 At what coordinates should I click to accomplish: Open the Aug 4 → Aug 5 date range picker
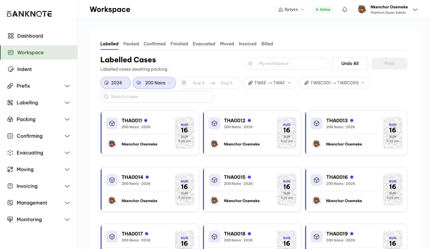[209, 83]
